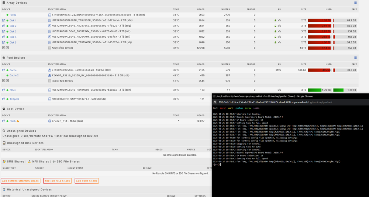Click 'Array of six devices' summary row text
The width and height of the screenshot is (369, 197).
[x=62, y=48]
